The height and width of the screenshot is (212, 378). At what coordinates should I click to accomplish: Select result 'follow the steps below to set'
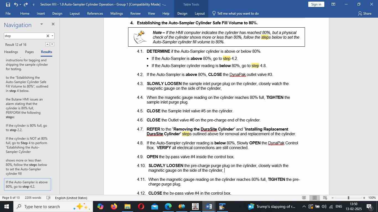[x=27, y=167]
